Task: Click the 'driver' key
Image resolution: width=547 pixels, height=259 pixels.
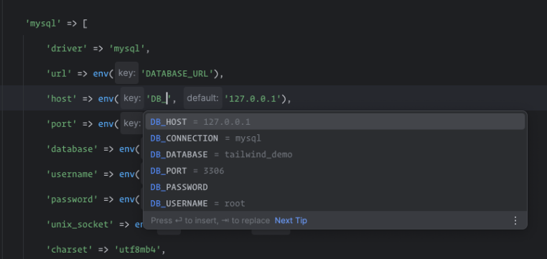Action: pos(67,49)
